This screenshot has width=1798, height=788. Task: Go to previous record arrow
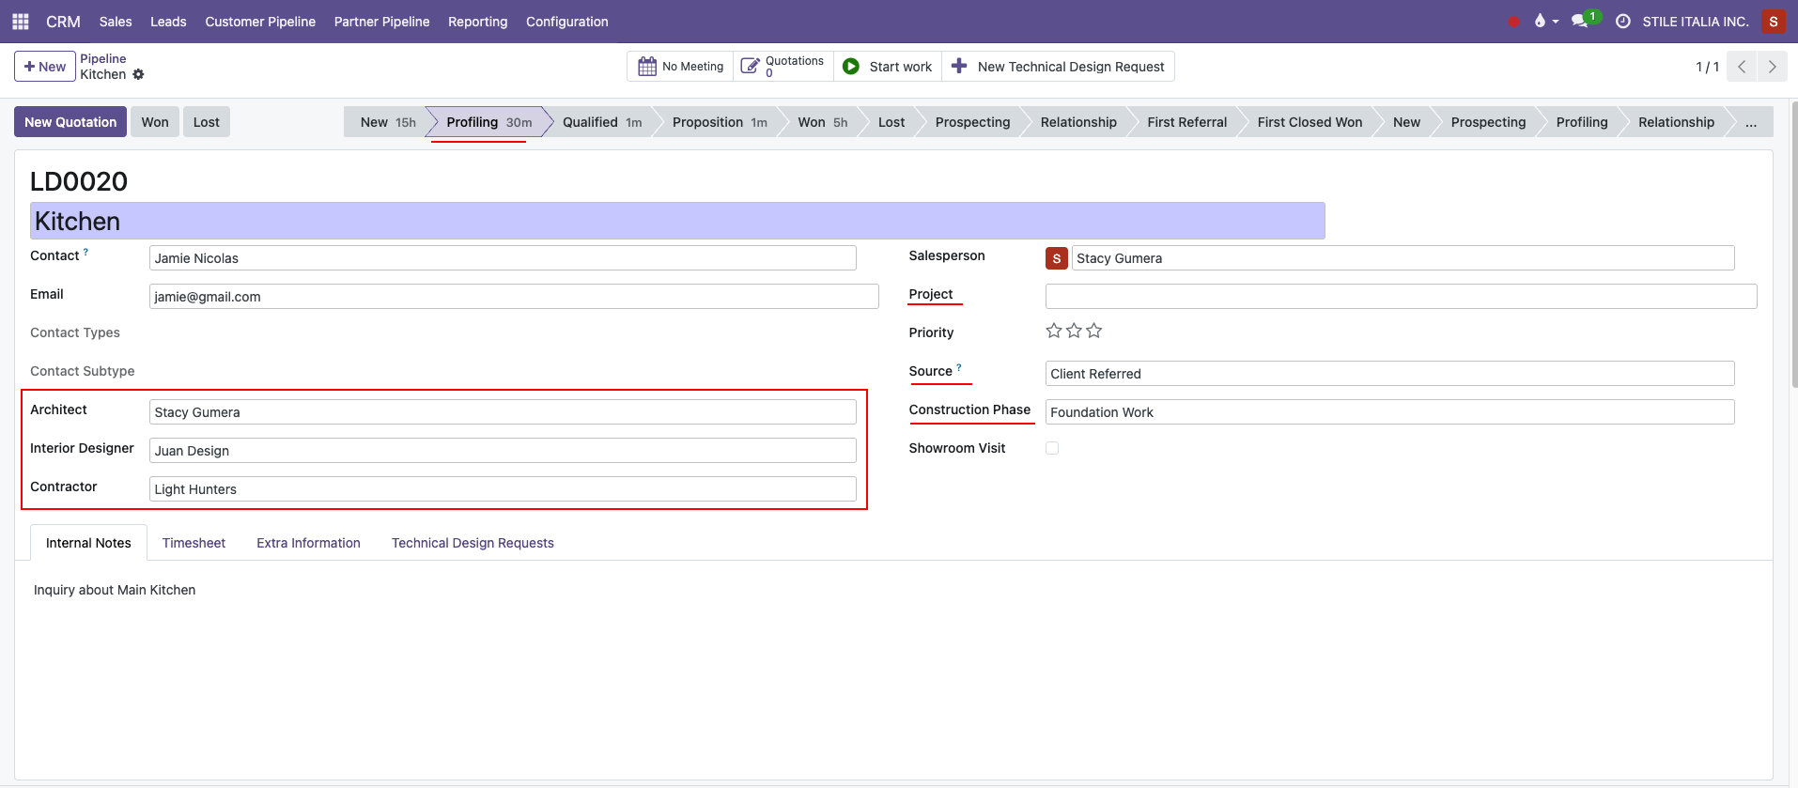[1742, 67]
